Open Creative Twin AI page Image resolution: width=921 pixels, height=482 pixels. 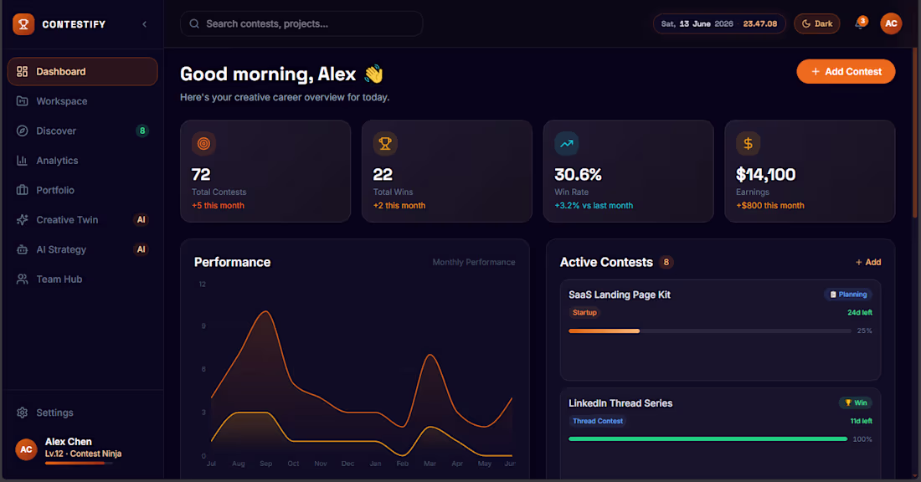[x=82, y=219]
